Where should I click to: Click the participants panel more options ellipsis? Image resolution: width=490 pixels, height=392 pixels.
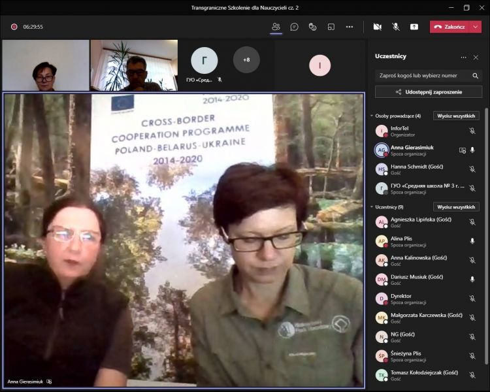click(x=464, y=57)
